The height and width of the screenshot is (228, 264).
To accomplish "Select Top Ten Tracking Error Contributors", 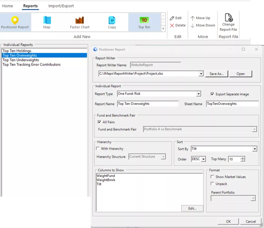I will pos(44,65).
